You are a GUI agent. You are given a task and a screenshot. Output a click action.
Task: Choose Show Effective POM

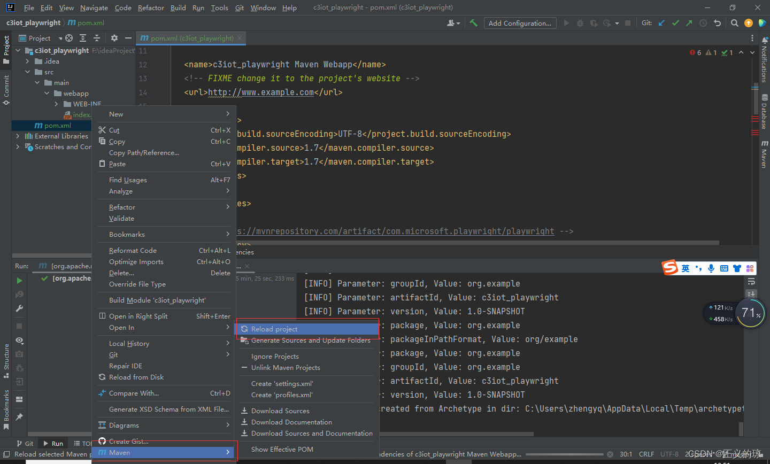[x=307, y=450]
